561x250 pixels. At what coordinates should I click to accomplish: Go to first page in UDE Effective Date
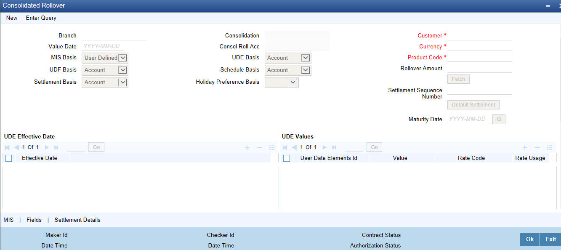7,147
